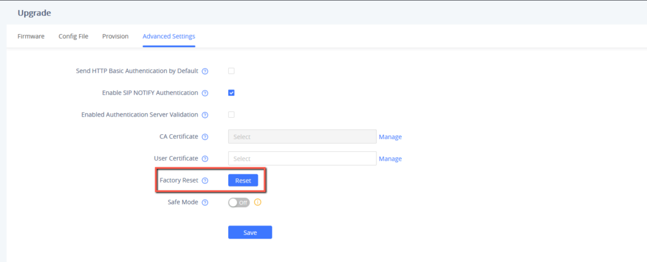Click Manage link for CA Certificate
Screen dimensions: 647x262
point(390,137)
